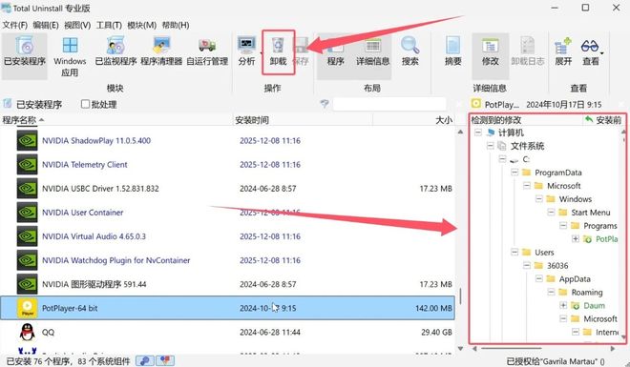Screen dimensions: 630x367
Task: Select the Roaming folder in tree
Action: (x=587, y=292)
